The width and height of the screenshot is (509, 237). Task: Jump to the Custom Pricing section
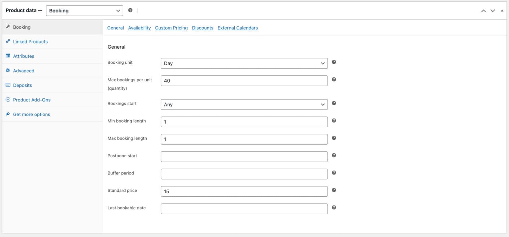pyautogui.click(x=171, y=28)
